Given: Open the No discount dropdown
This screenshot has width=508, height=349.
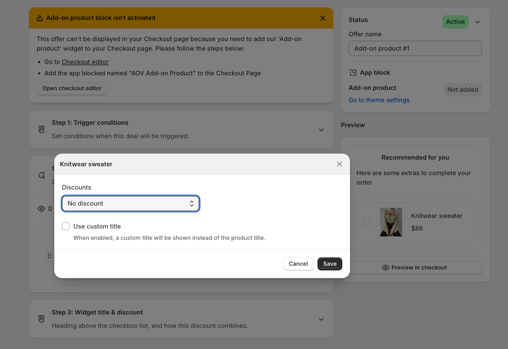Looking at the screenshot, I should coord(131,204).
